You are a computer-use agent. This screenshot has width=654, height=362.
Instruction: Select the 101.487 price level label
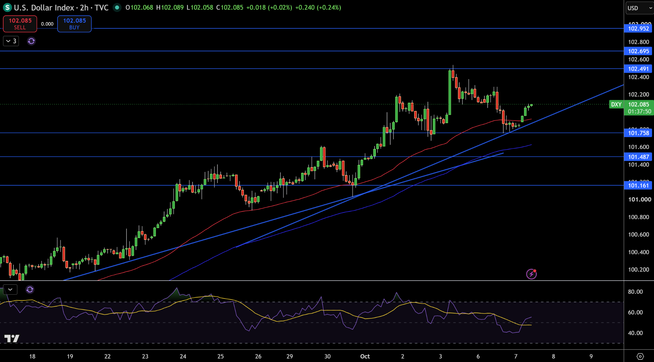pyautogui.click(x=639, y=157)
